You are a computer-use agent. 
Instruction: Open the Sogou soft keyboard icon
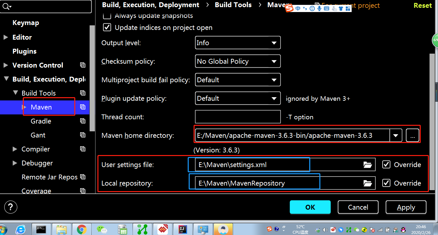pyautogui.click(x=327, y=8)
